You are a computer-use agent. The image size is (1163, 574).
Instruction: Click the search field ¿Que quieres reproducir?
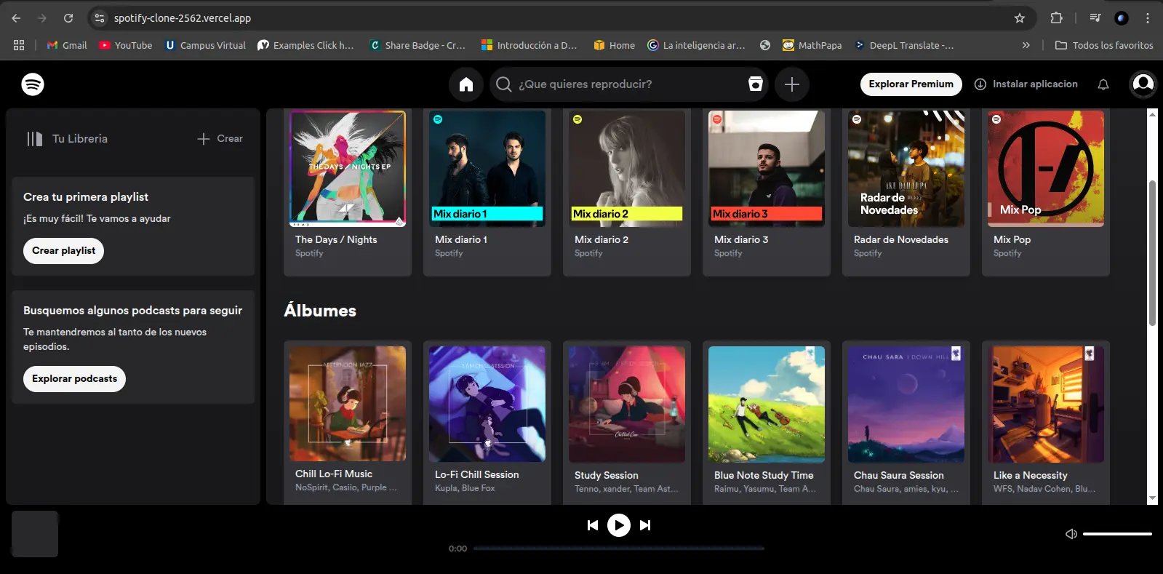(628, 84)
